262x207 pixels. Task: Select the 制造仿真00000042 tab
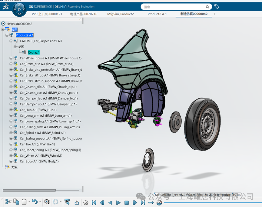click(x=194, y=14)
